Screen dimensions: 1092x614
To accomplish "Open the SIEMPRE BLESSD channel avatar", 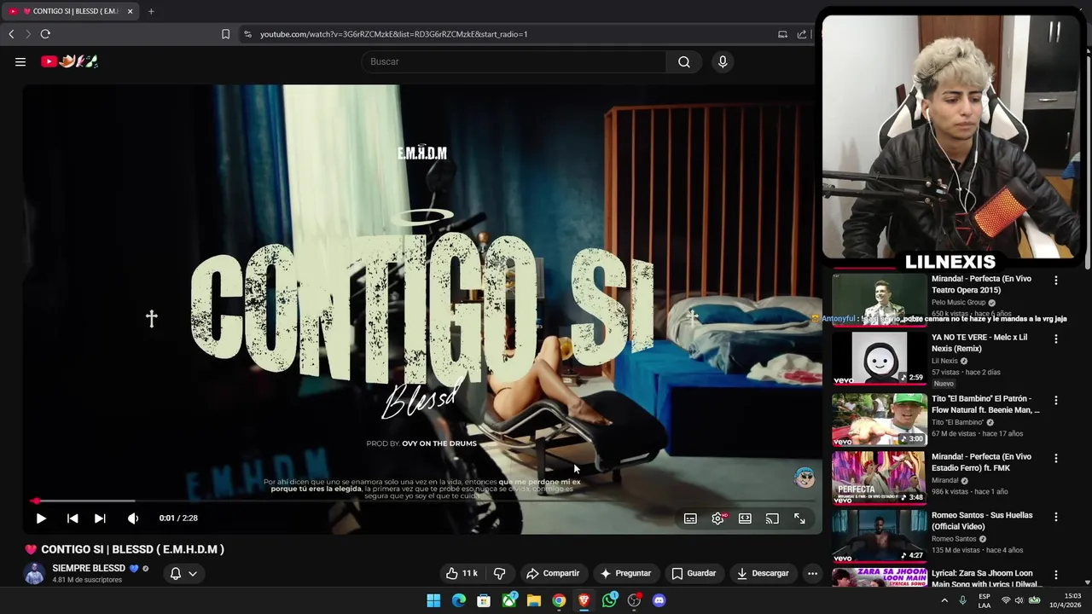I will point(34,573).
